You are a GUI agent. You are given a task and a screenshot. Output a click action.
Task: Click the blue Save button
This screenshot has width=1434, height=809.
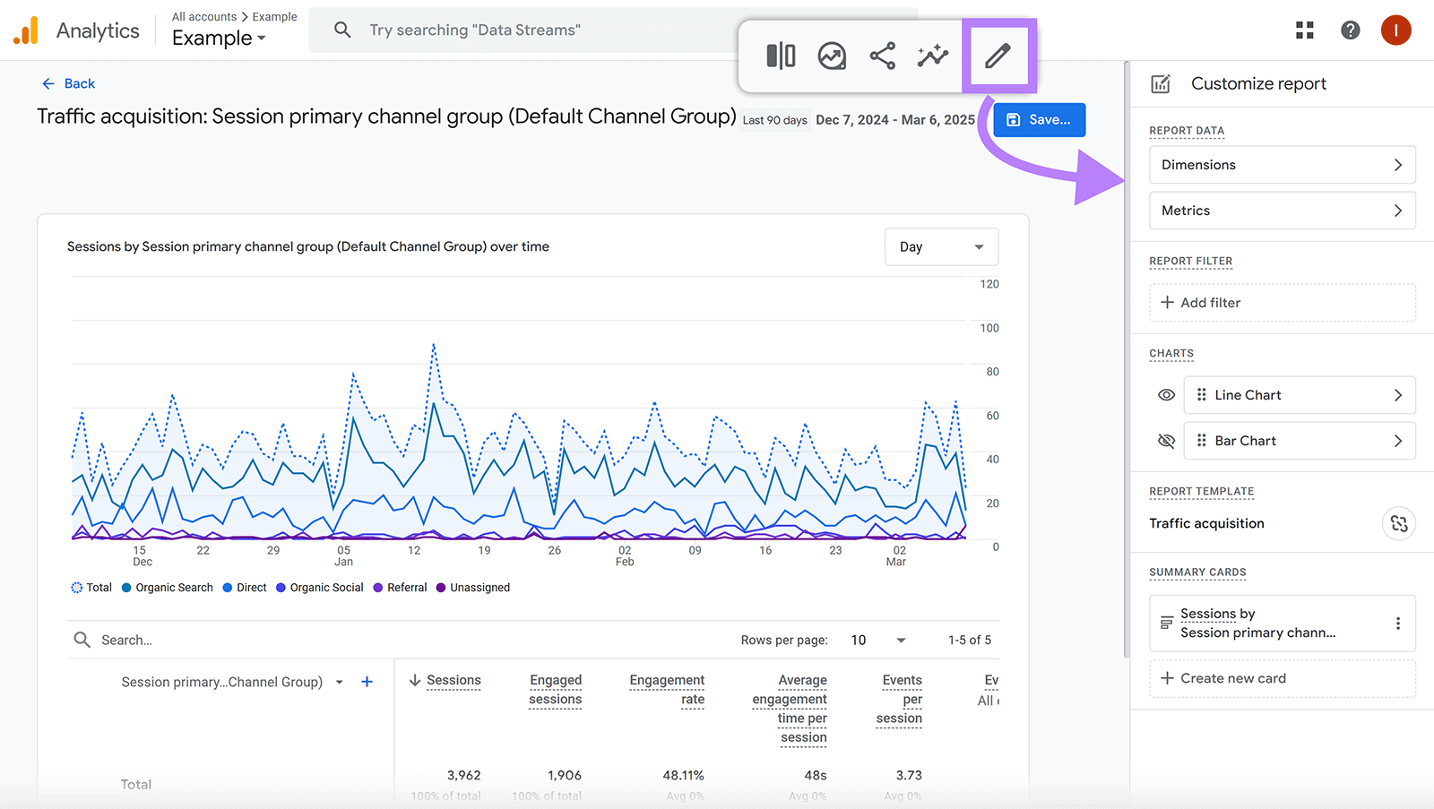point(1039,120)
